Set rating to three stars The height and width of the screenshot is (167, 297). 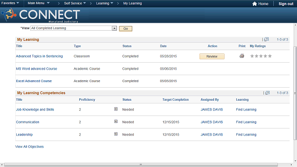pyautogui.click(x=261, y=56)
